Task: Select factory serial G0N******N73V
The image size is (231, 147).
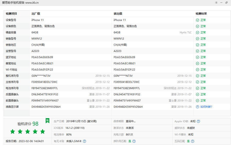Action: coord(41,76)
